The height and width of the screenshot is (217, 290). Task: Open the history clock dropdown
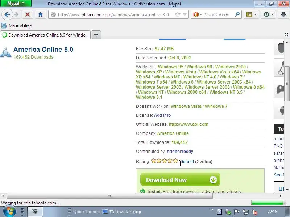pyautogui.click(x=268, y=14)
